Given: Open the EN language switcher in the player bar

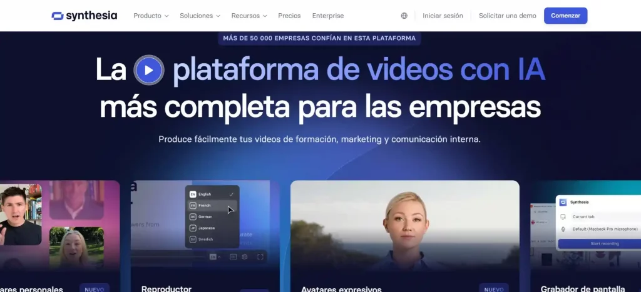Looking at the screenshot, I should pyautogui.click(x=215, y=257).
